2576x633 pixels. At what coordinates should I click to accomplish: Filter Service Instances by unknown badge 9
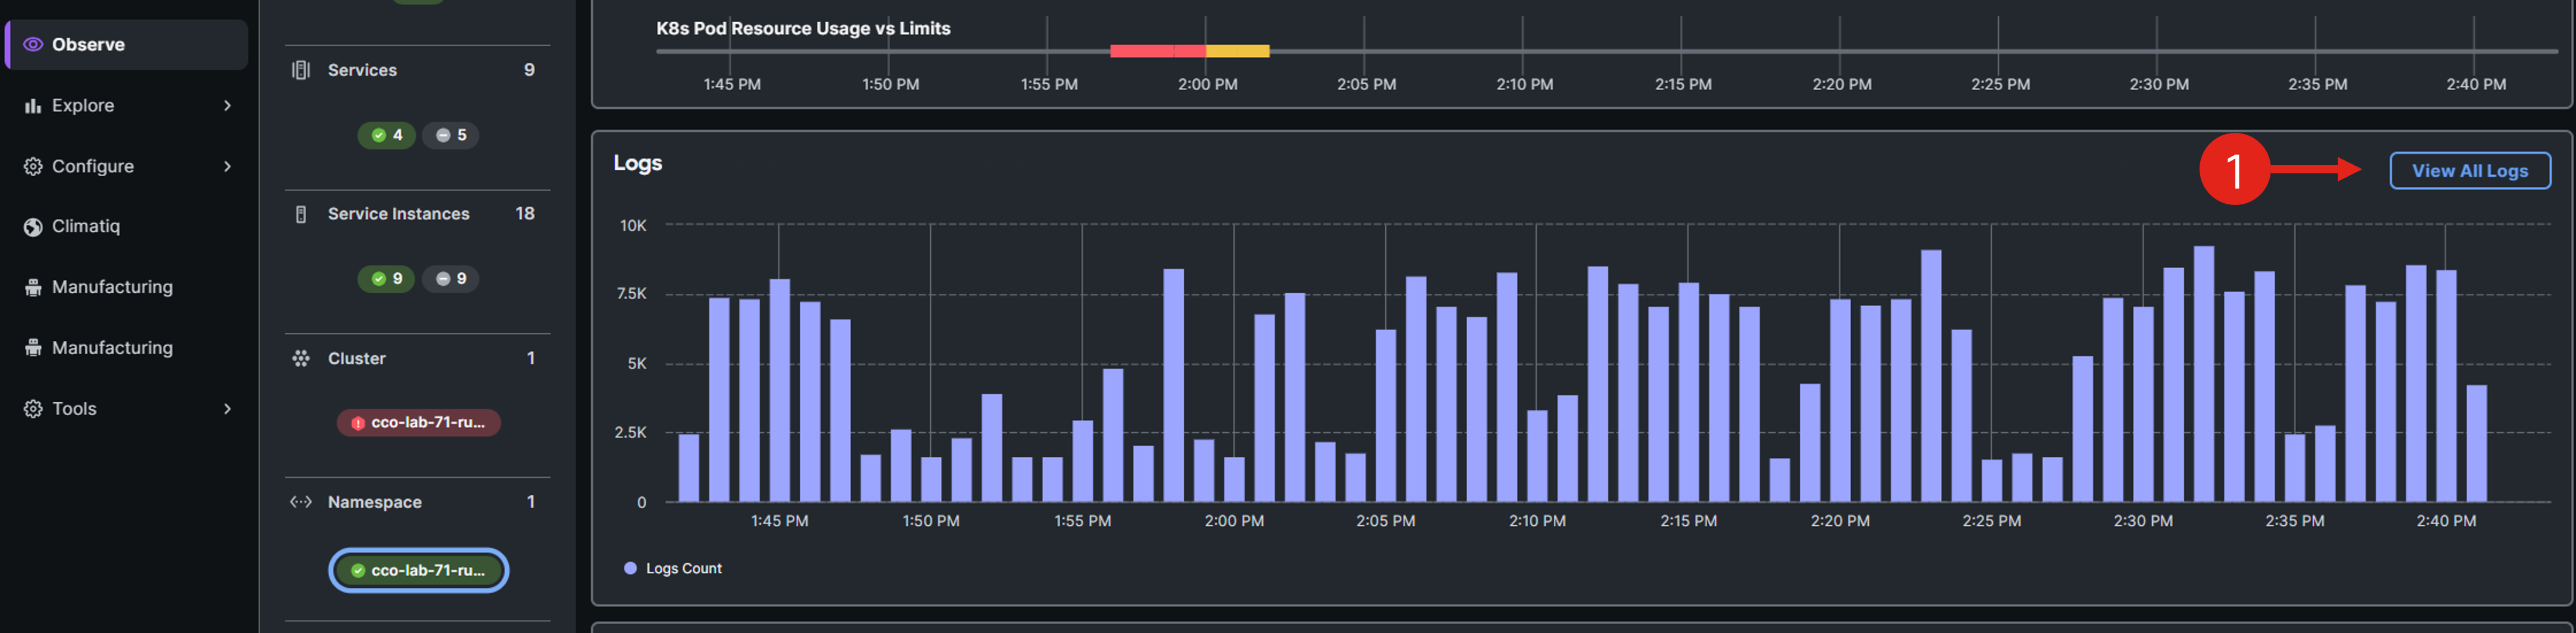pos(450,279)
